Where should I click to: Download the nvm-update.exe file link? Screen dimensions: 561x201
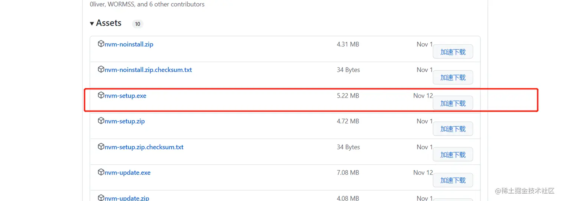click(128, 173)
